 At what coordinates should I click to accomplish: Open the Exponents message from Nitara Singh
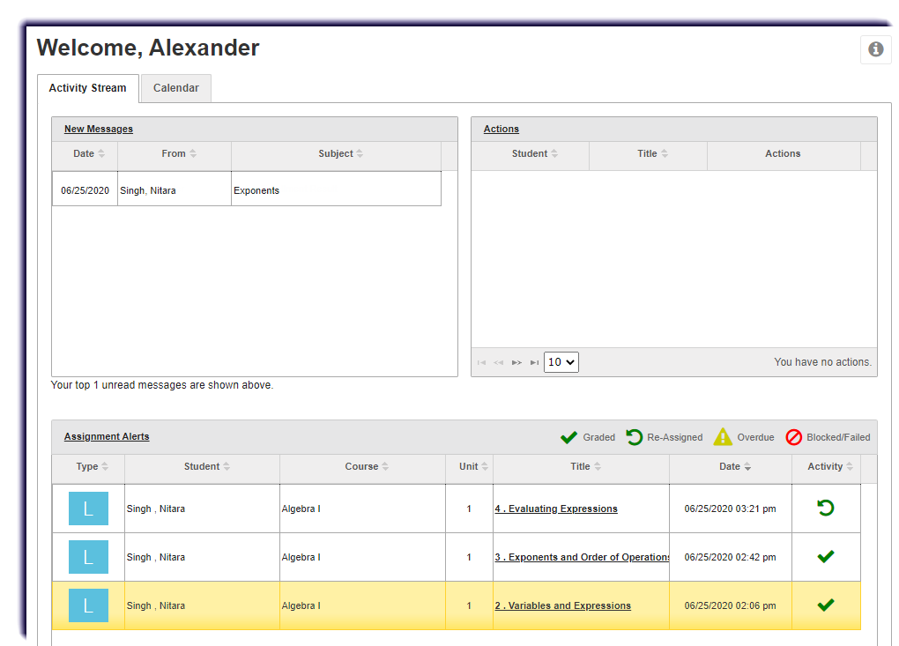(x=256, y=190)
